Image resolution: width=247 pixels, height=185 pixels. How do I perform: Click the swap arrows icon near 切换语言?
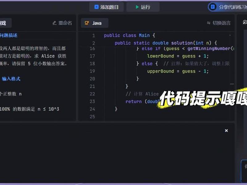pos(209,23)
